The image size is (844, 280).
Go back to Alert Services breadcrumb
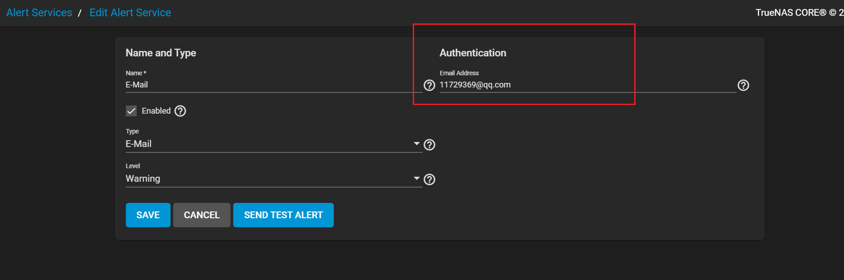coord(39,13)
